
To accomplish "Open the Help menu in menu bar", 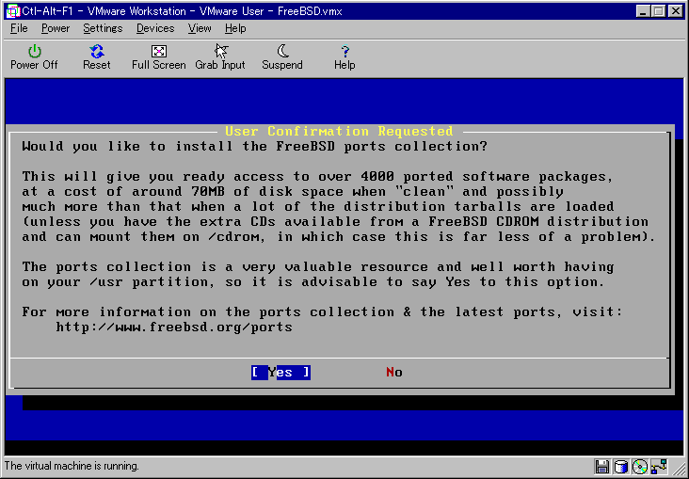I will (235, 28).
